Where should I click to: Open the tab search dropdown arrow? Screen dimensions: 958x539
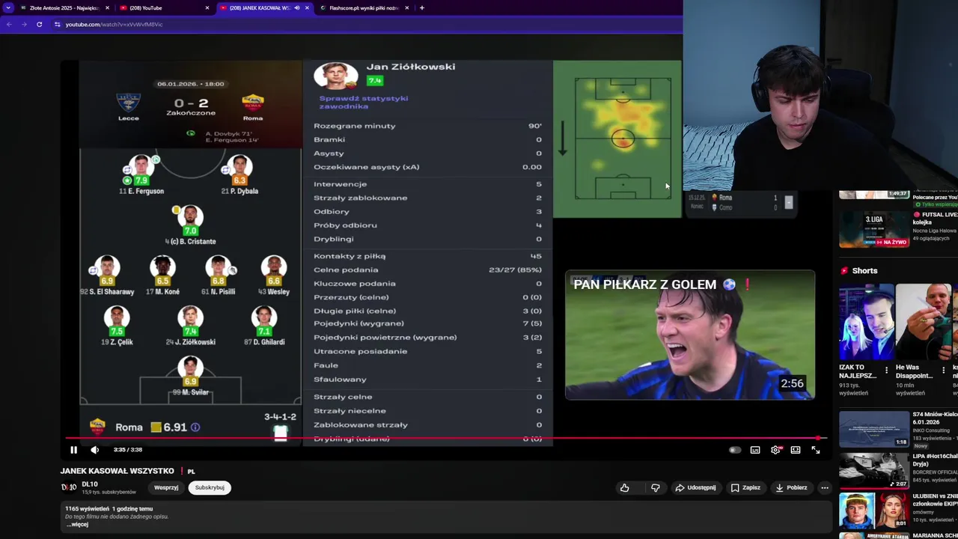[x=7, y=7]
